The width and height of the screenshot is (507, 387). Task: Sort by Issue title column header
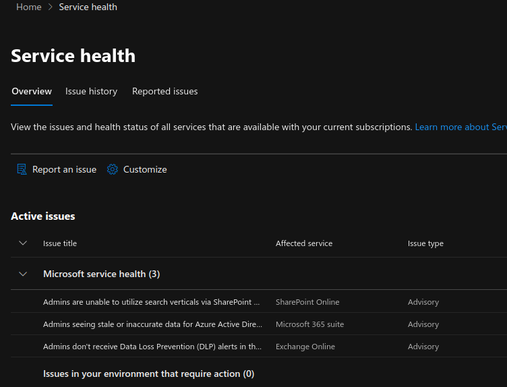coord(60,243)
